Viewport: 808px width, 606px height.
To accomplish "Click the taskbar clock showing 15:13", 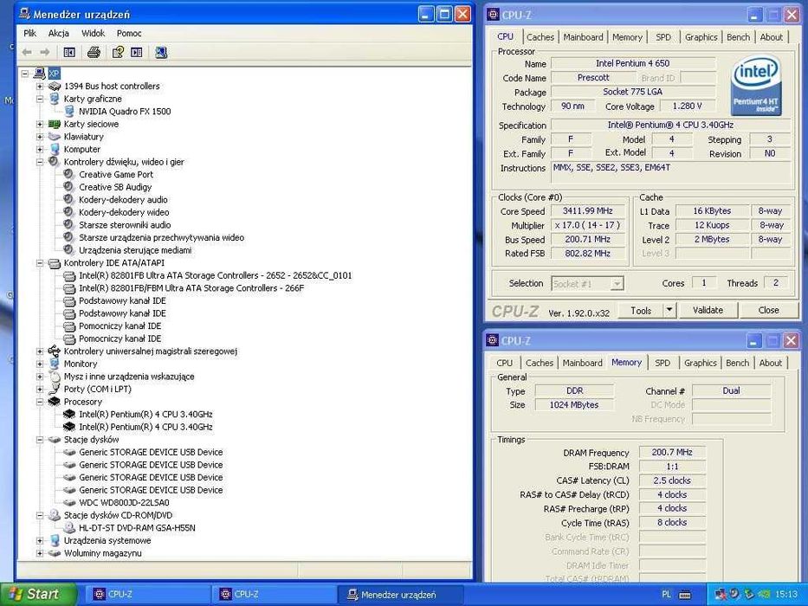I will [x=785, y=595].
